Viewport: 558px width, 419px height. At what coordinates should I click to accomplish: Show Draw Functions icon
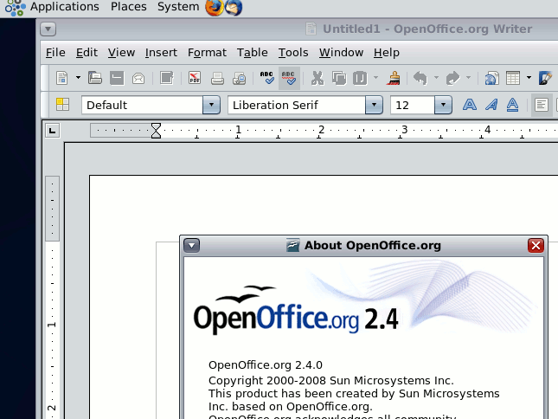[x=546, y=78]
